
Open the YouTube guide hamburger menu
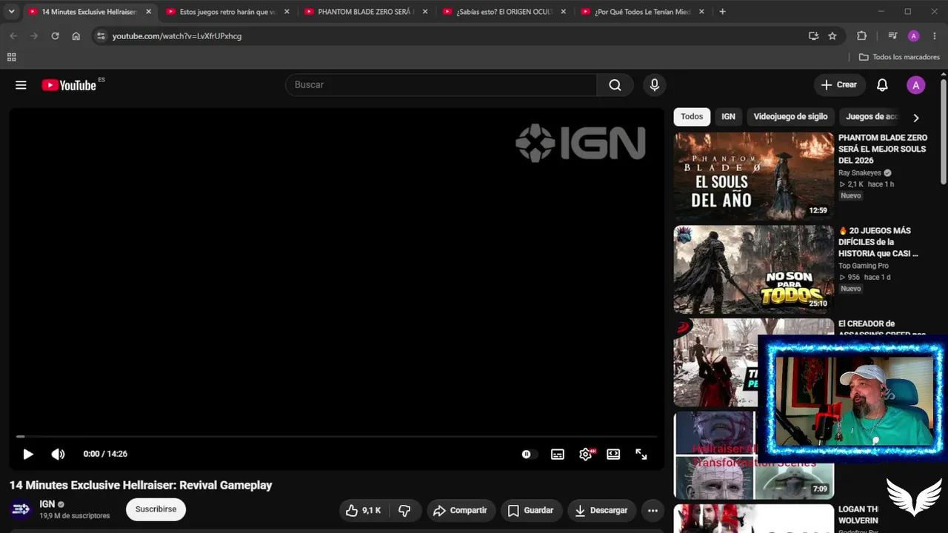click(21, 85)
